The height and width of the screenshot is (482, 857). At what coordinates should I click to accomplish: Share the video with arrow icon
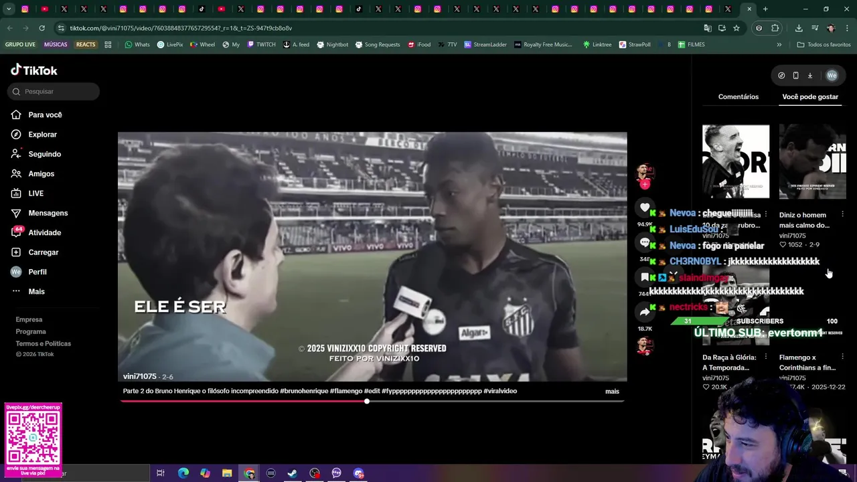pyautogui.click(x=645, y=312)
